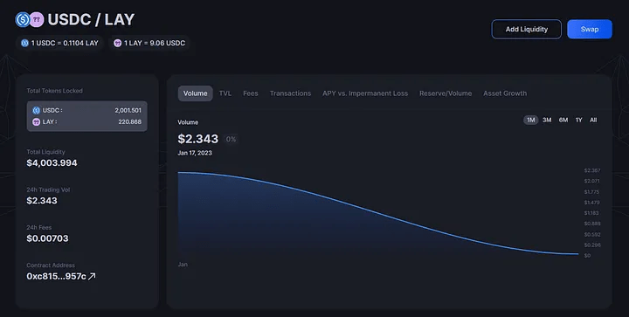The width and height of the screenshot is (629, 317).
Task: Click the Jan 17, 2023 date label
Action: tap(195, 153)
